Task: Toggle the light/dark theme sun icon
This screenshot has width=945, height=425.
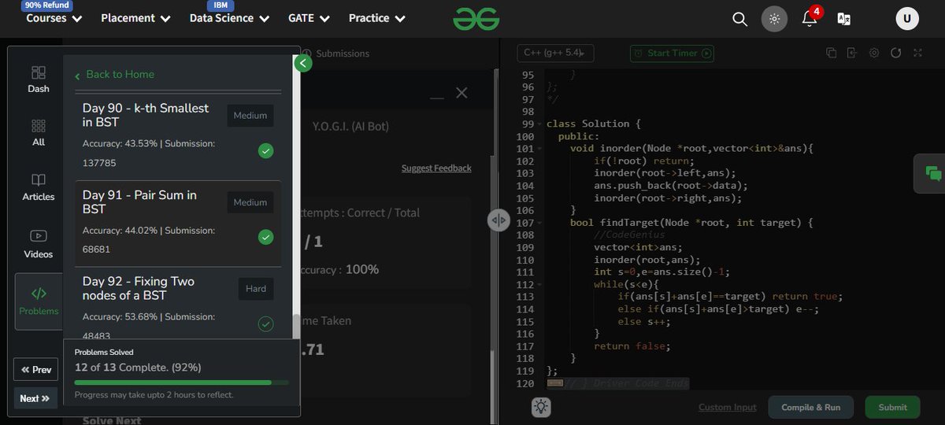Action: [774, 19]
